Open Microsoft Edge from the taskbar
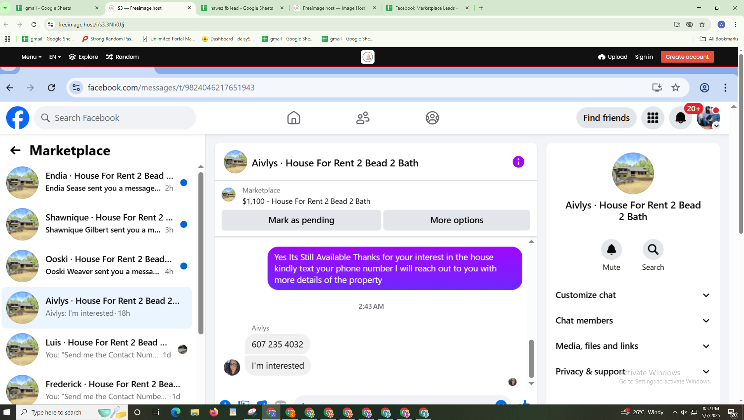Viewport: 744px width, 420px height. (x=175, y=412)
